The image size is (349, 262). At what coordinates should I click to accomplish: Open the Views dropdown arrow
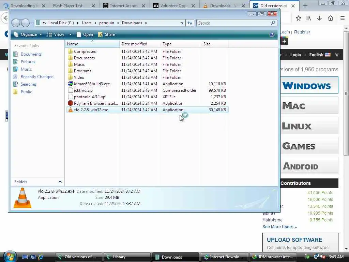coord(70,34)
